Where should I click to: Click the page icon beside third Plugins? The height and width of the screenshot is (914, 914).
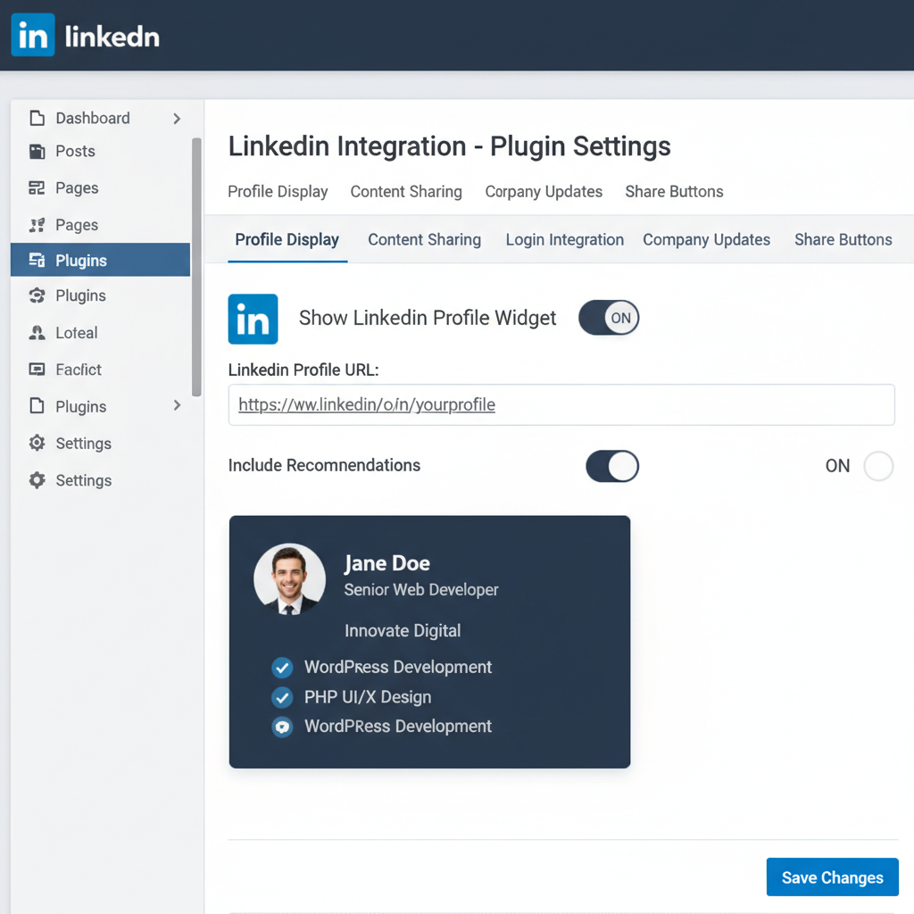[x=37, y=406]
